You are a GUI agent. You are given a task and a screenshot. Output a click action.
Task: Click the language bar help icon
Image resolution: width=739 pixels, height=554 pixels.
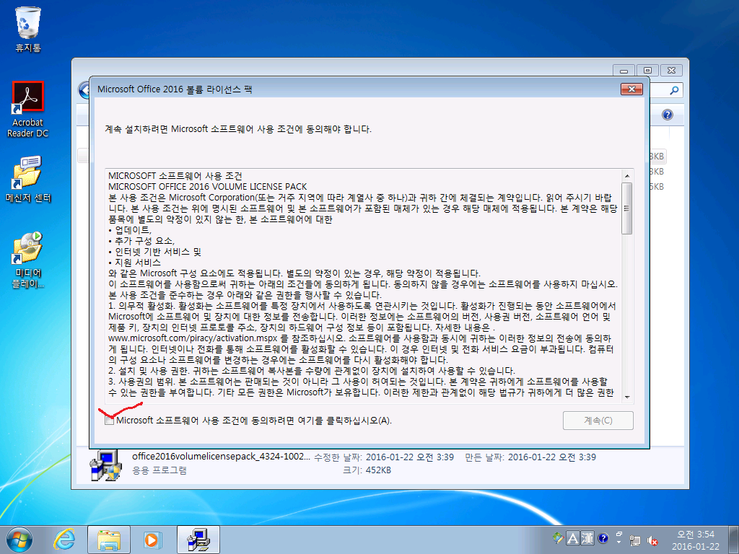(x=603, y=538)
